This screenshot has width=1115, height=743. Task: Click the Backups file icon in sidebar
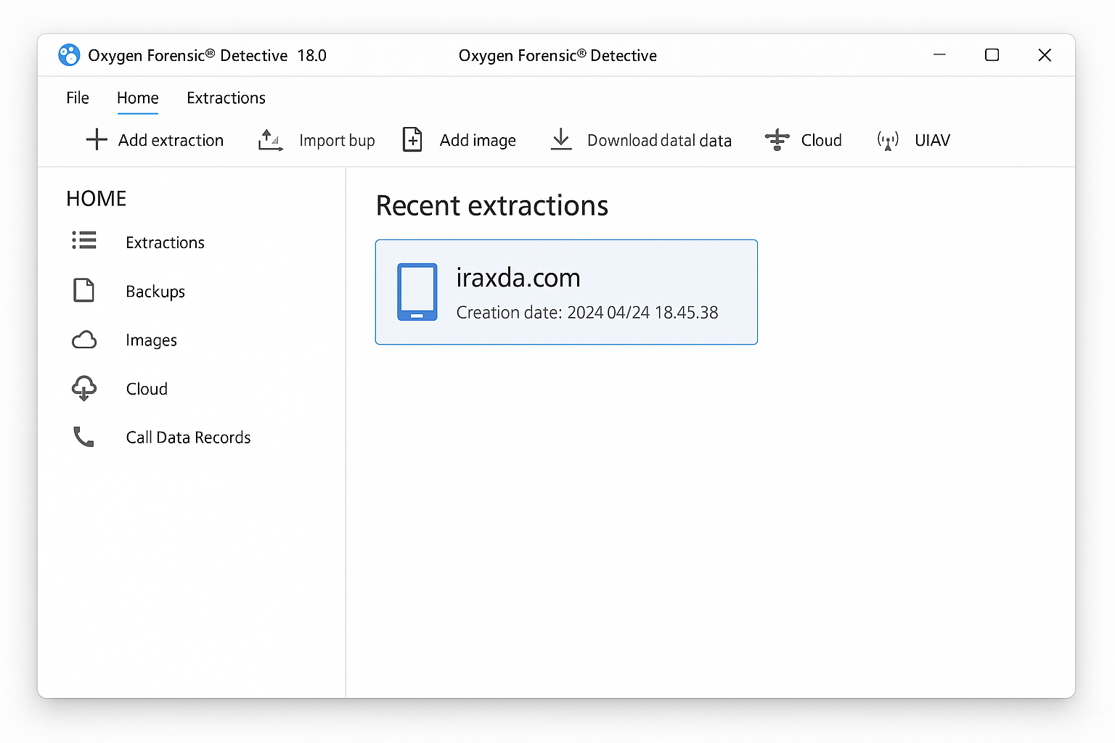click(84, 290)
